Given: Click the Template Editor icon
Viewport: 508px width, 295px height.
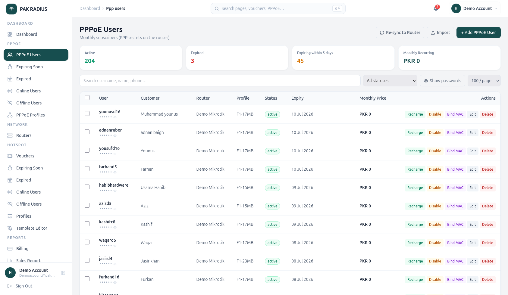Looking at the screenshot, I should (10, 228).
